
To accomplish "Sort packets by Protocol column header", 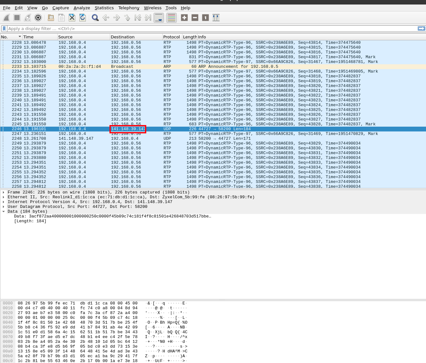I will (x=172, y=37).
